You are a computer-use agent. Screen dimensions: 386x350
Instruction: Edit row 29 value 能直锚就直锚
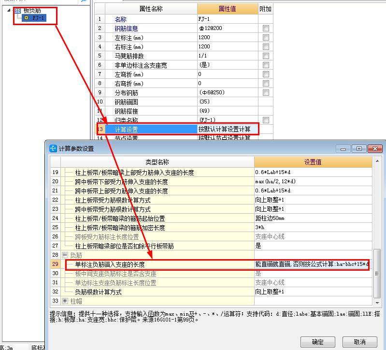tap(313, 264)
